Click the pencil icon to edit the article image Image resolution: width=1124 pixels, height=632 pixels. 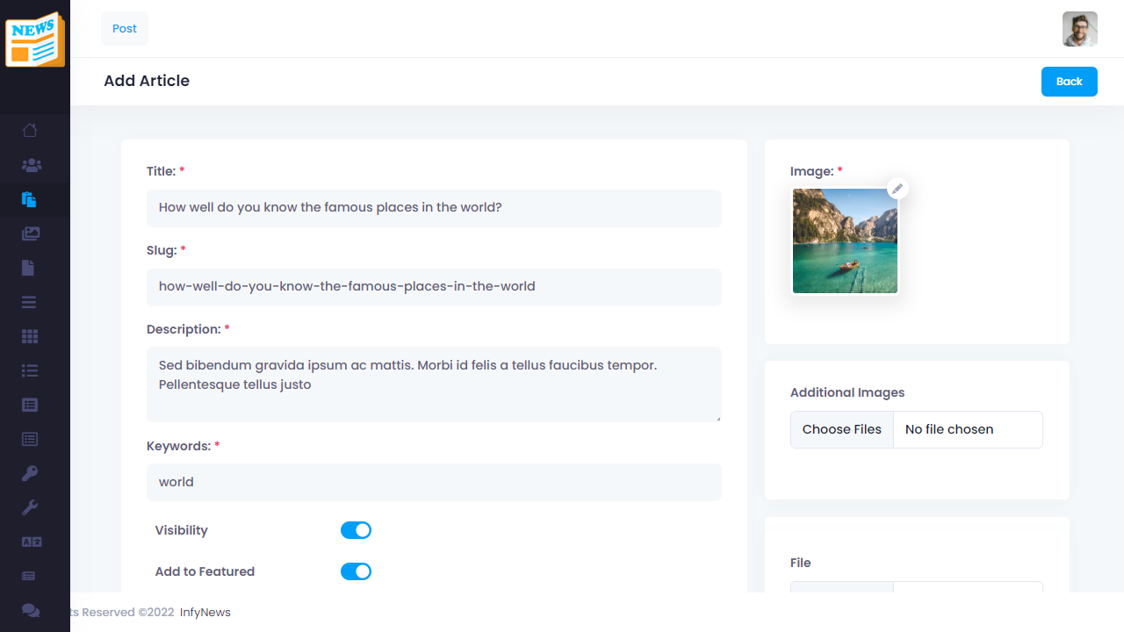pos(897,189)
